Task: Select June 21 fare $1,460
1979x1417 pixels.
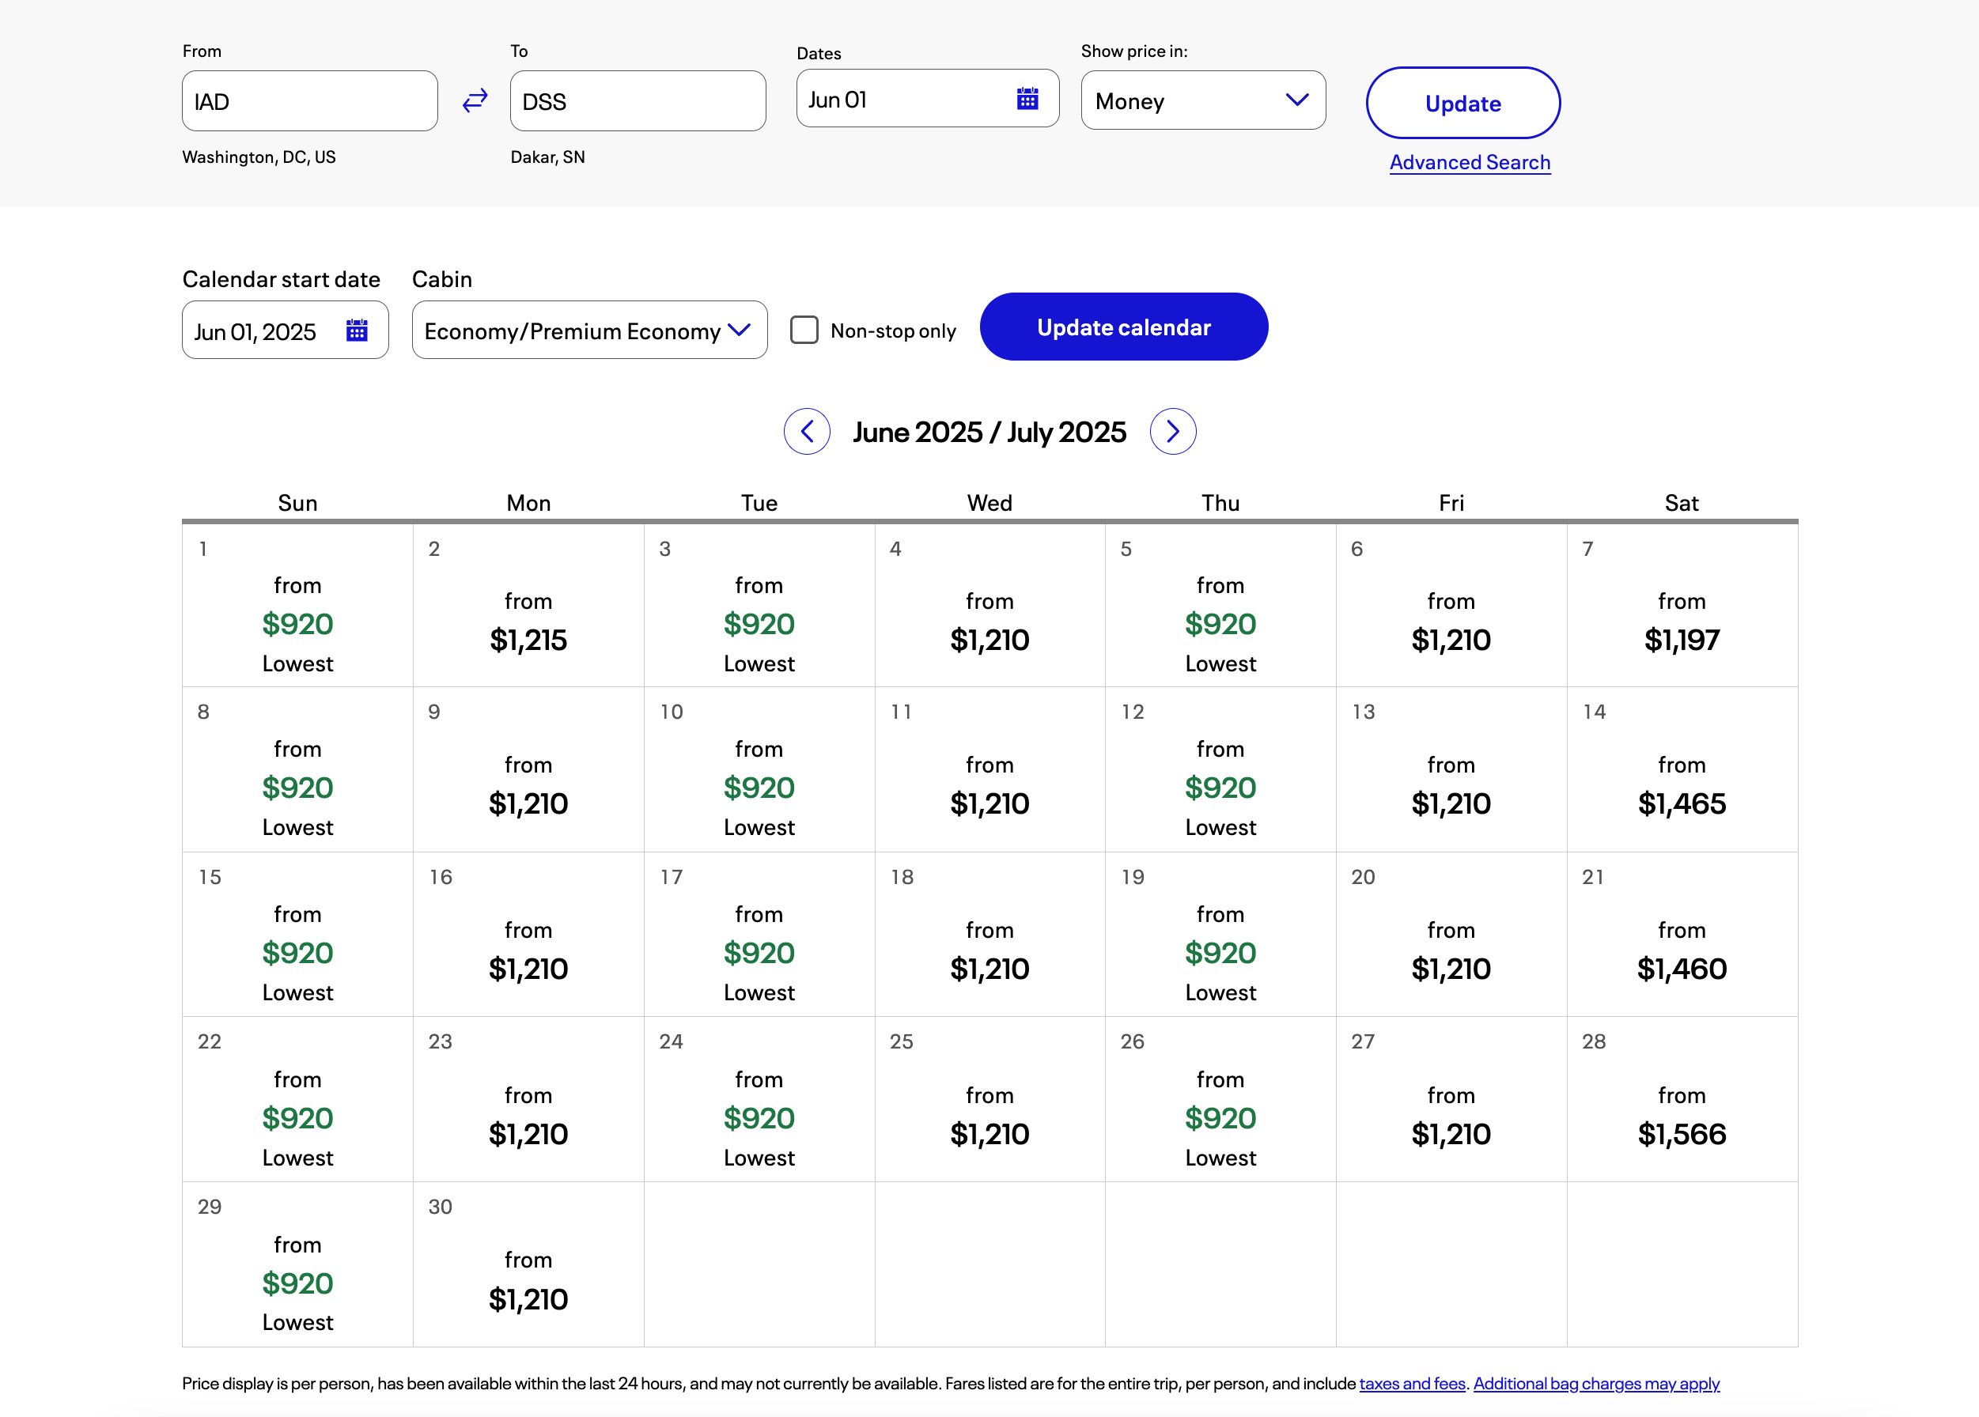Action: (x=1682, y=935)
